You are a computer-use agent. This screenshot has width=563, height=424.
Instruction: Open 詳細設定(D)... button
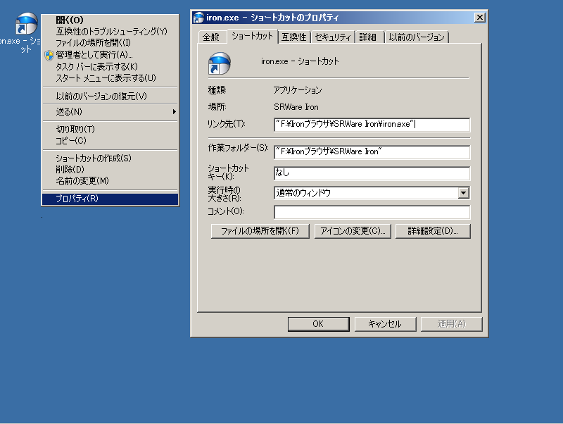433,231
